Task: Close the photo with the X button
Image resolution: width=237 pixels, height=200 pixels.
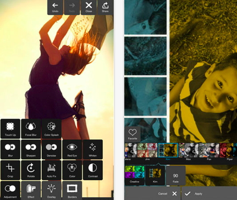Action: point(89,7)
